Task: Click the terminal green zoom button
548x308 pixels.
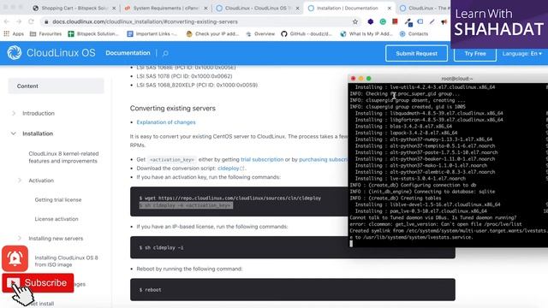Action: click(x=368, y=79)
